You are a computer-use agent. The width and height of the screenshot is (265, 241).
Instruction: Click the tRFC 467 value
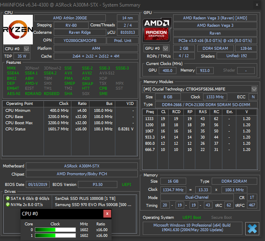click(x=252, y=205)
